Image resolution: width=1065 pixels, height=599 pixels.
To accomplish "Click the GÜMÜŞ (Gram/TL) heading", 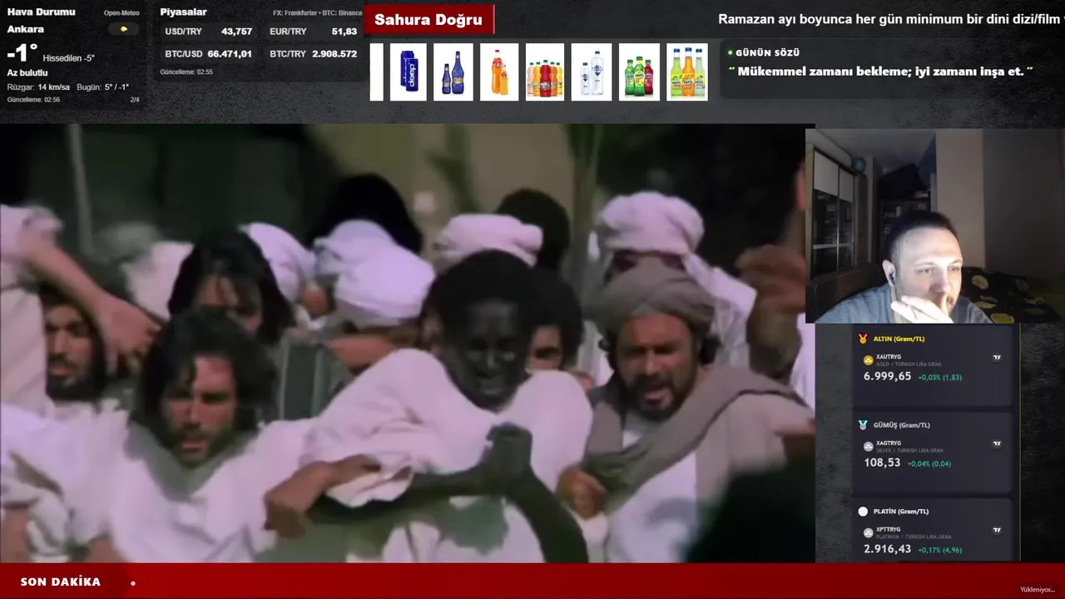I will tap(902, 425).
